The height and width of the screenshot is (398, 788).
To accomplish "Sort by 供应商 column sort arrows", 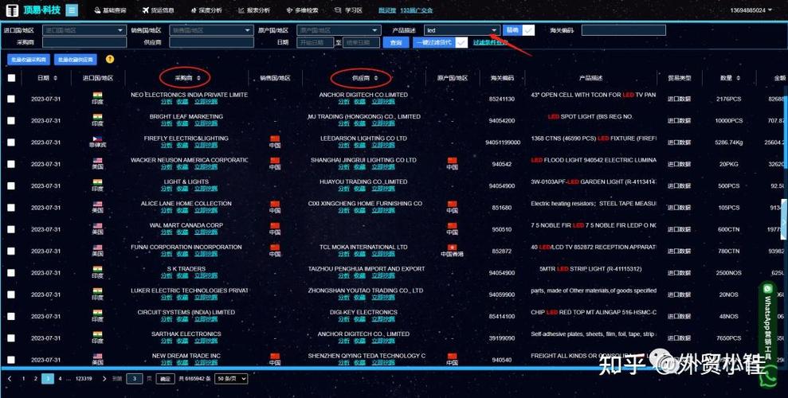I will click(375, 78).
